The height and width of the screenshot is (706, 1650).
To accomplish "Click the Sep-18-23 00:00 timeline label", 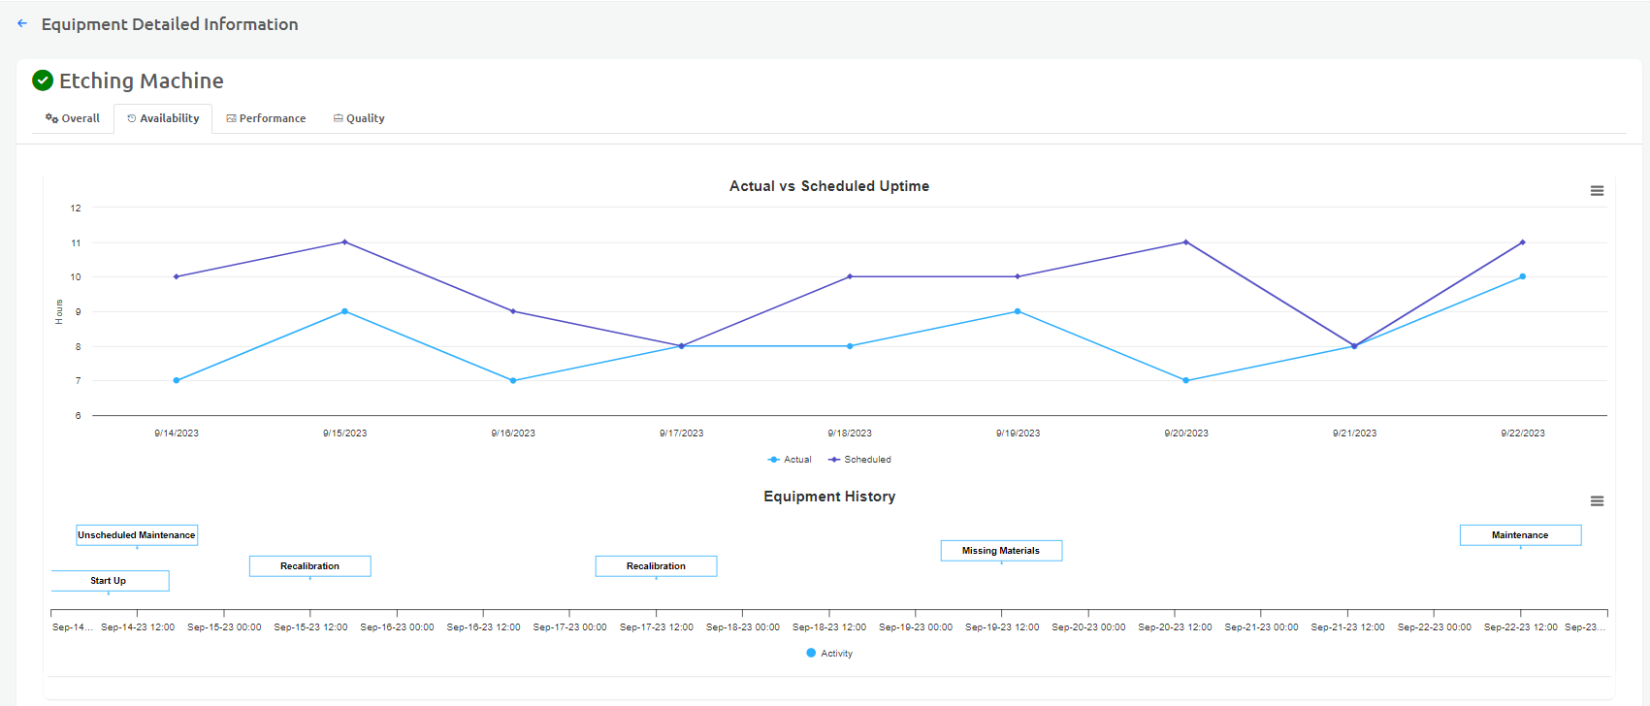I will click(x=743, y=627).
